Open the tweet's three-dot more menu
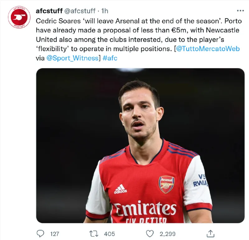This screenshot has width=249, height=240. (240, 11)
